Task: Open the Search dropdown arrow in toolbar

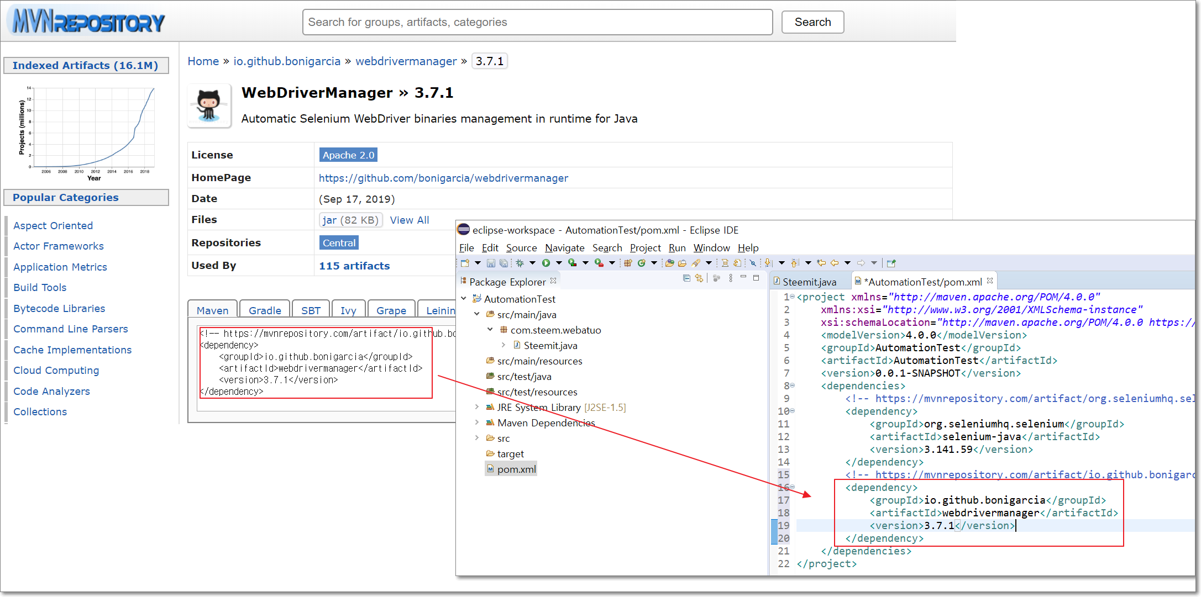Action: 709,263
